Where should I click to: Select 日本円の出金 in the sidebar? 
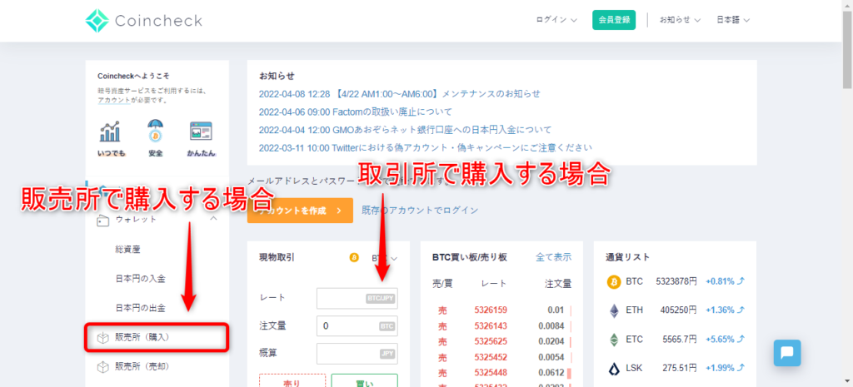(x=140, y=308)
